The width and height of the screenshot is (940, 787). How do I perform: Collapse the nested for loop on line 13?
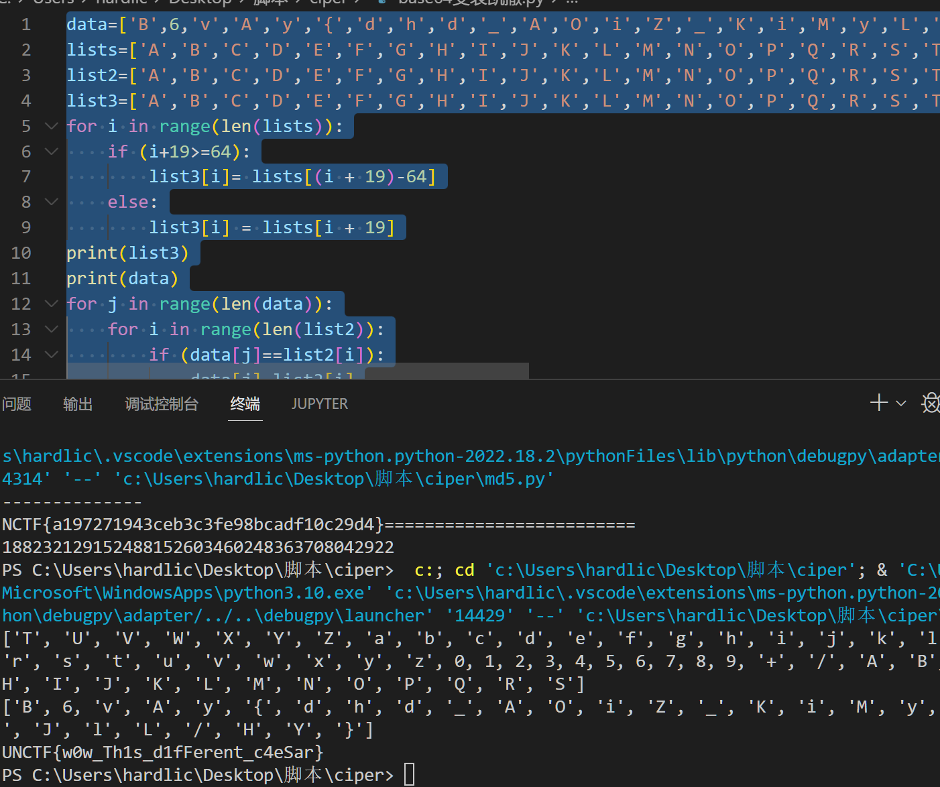point(50,328)
